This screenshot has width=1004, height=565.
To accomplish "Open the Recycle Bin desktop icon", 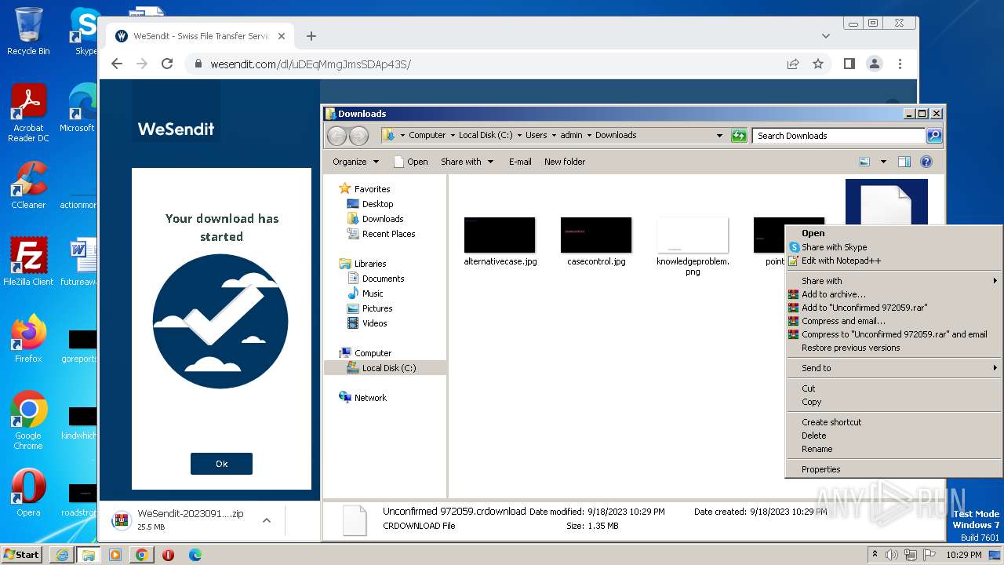I will (28, 31).
